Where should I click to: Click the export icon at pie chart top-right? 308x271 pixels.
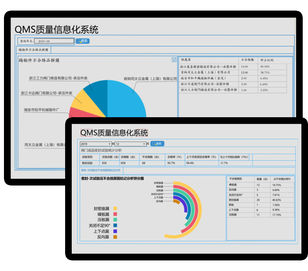click(x=174, y=59)
